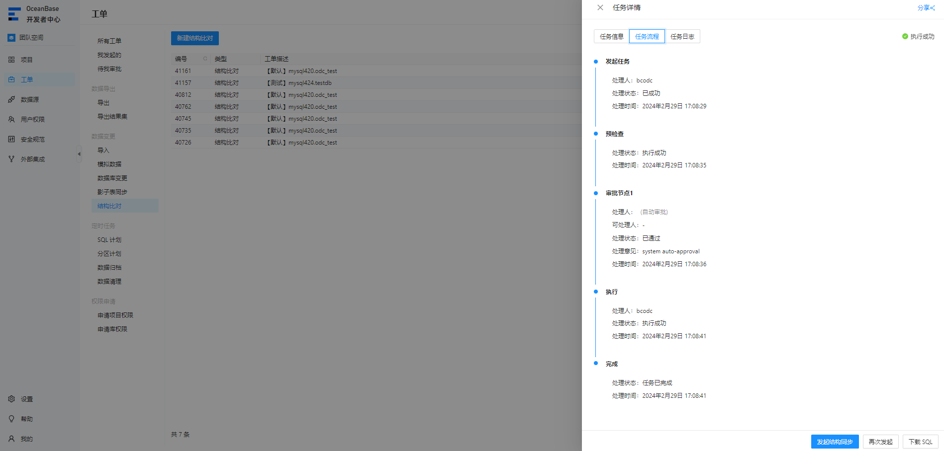Open the 团队空间 workspace icon

tap(11, 38)
